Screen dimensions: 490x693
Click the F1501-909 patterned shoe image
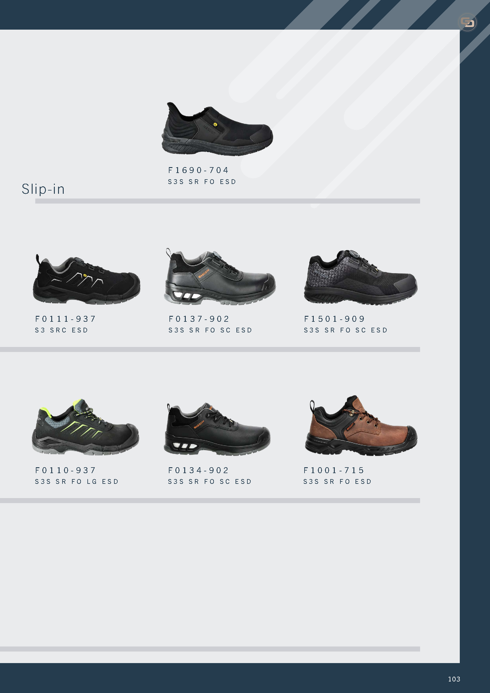point(361,277)
